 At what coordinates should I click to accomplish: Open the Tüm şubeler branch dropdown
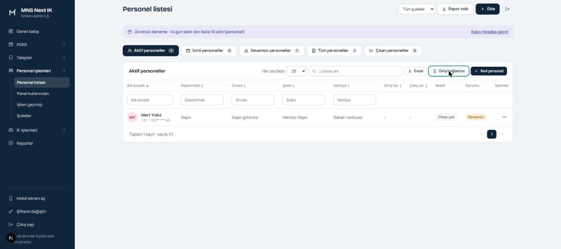point(416,9)
